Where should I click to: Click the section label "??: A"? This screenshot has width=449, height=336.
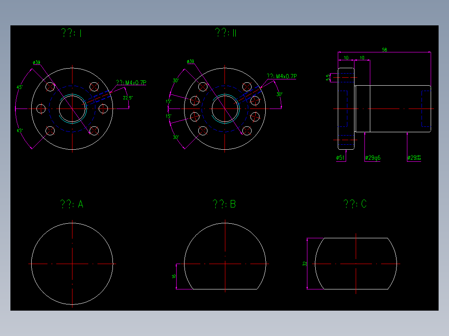tap(72, 204)
